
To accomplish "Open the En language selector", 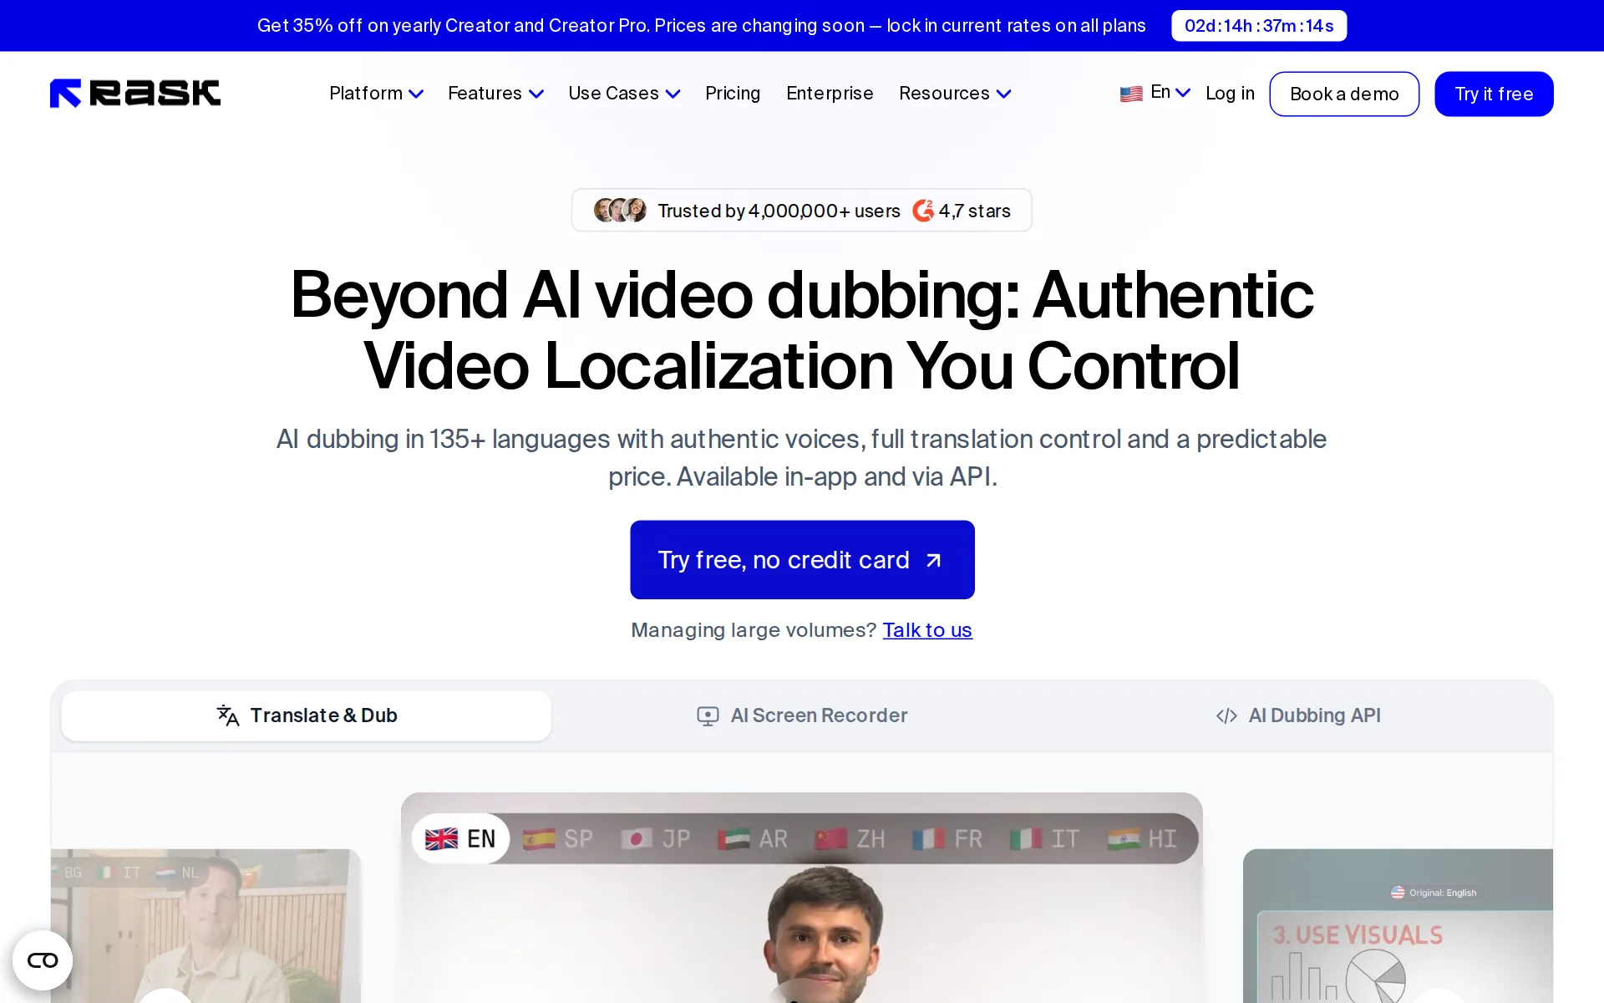I will (1155, 93).
